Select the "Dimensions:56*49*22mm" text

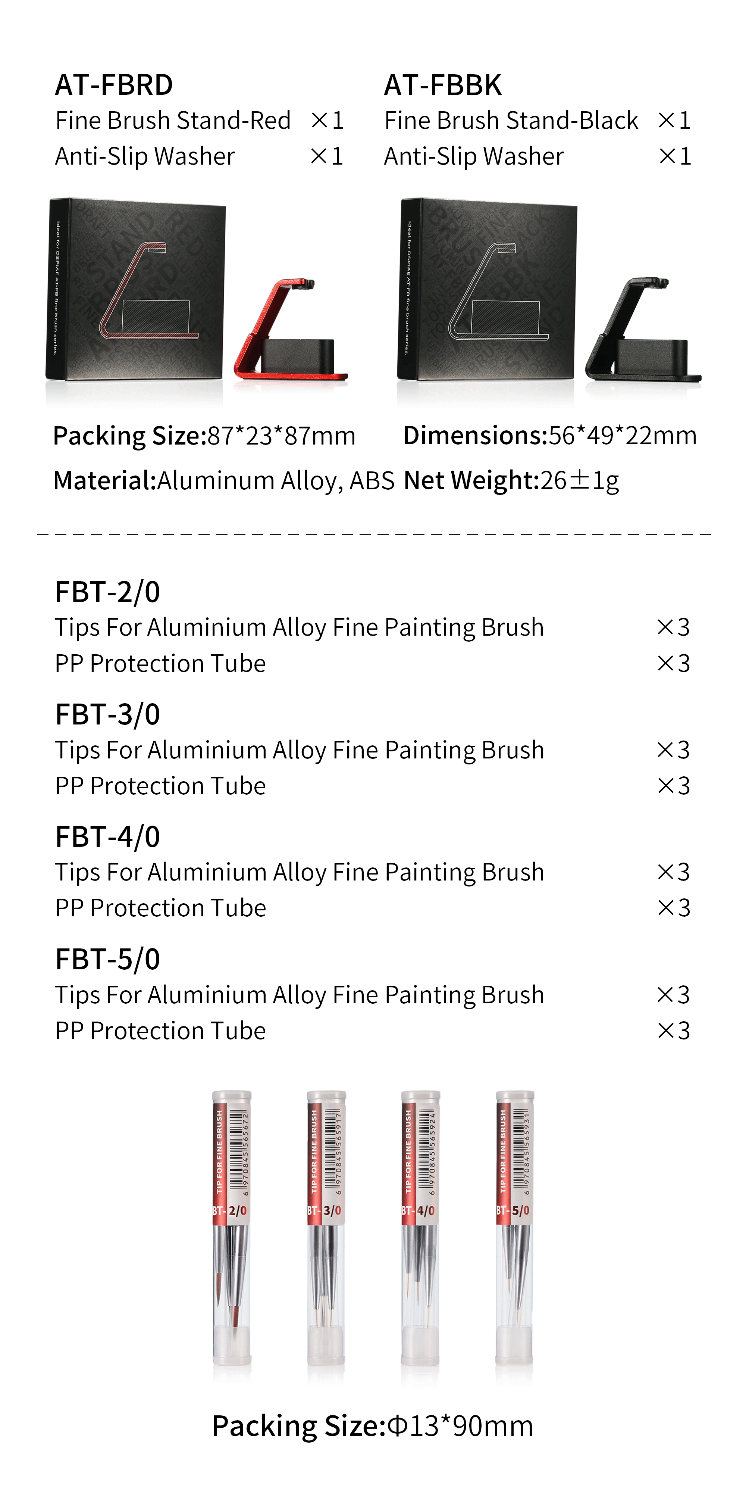tap(550, 435)
